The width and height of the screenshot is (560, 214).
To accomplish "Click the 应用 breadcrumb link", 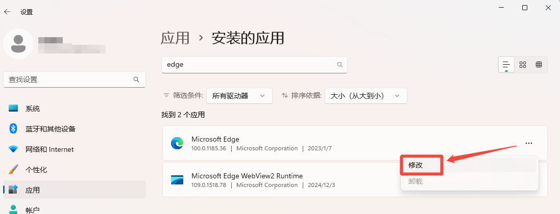I will (175, 38).
